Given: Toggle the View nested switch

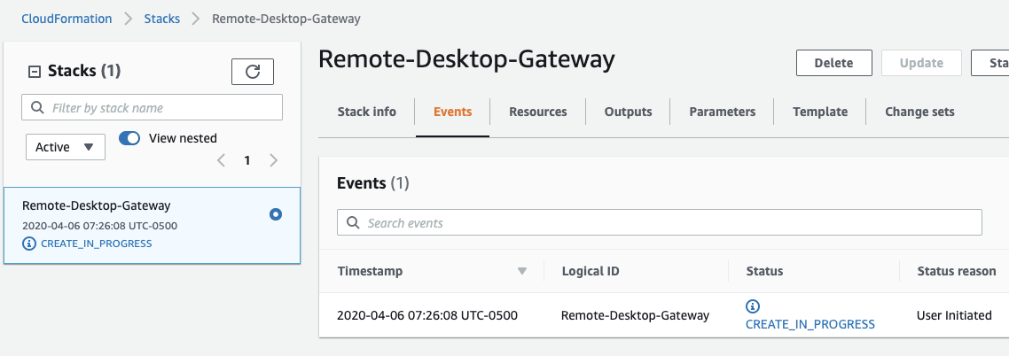Looking at the screenshot, I should (x=129, y=138).
